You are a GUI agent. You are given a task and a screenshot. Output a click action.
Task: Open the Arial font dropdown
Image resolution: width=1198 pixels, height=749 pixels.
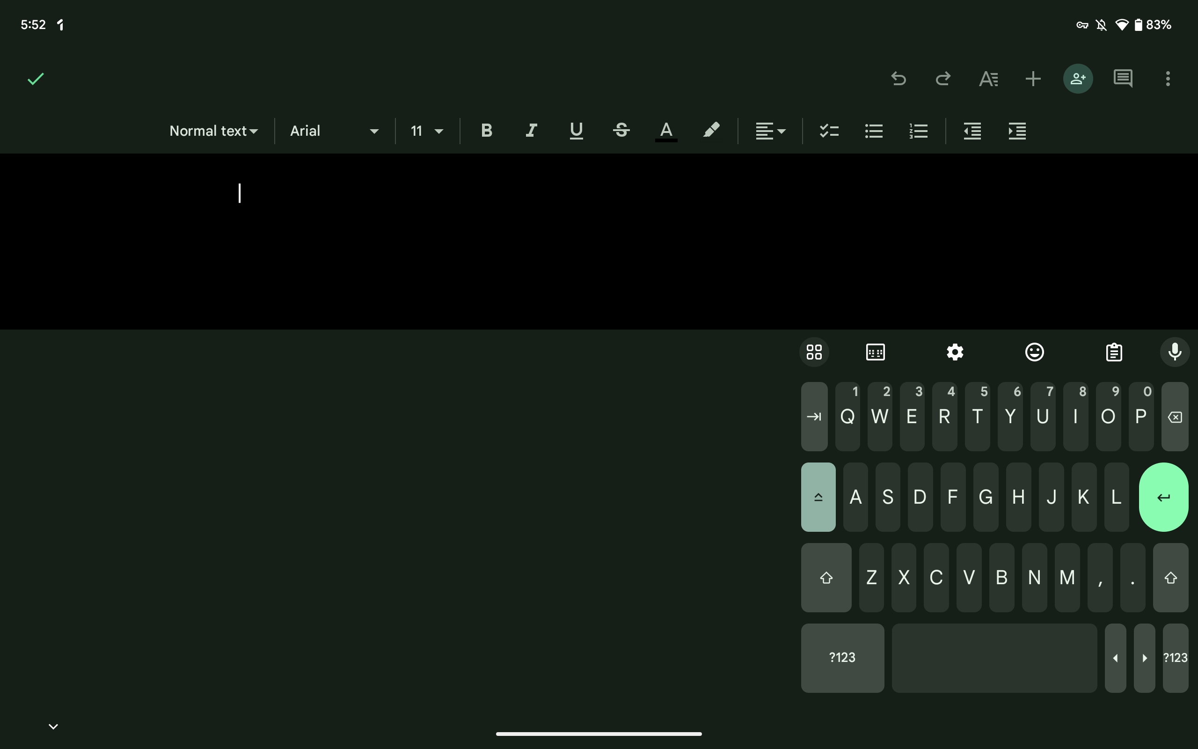(334, 130)
